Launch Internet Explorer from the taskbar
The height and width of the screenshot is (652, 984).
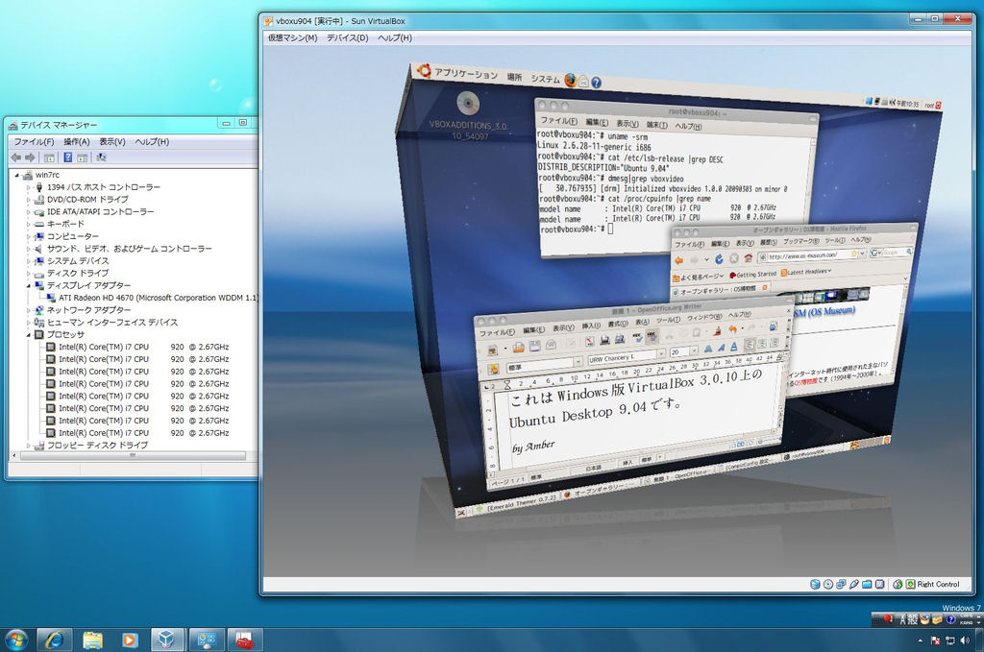(x=55, y=640)
